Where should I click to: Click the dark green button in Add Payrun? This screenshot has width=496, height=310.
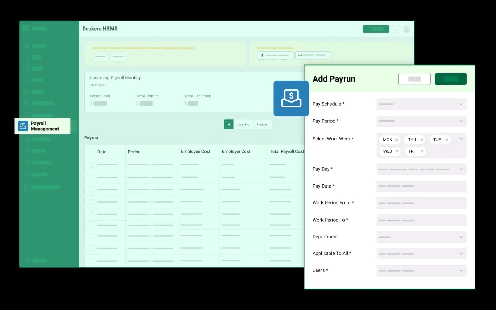[x=451, y=79]
